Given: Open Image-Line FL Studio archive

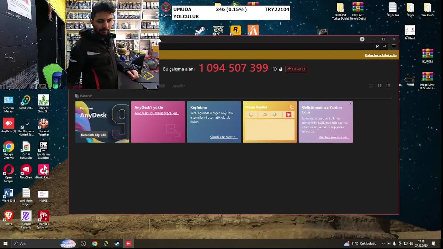Looking at the screenshot, I should pos(428,81).
